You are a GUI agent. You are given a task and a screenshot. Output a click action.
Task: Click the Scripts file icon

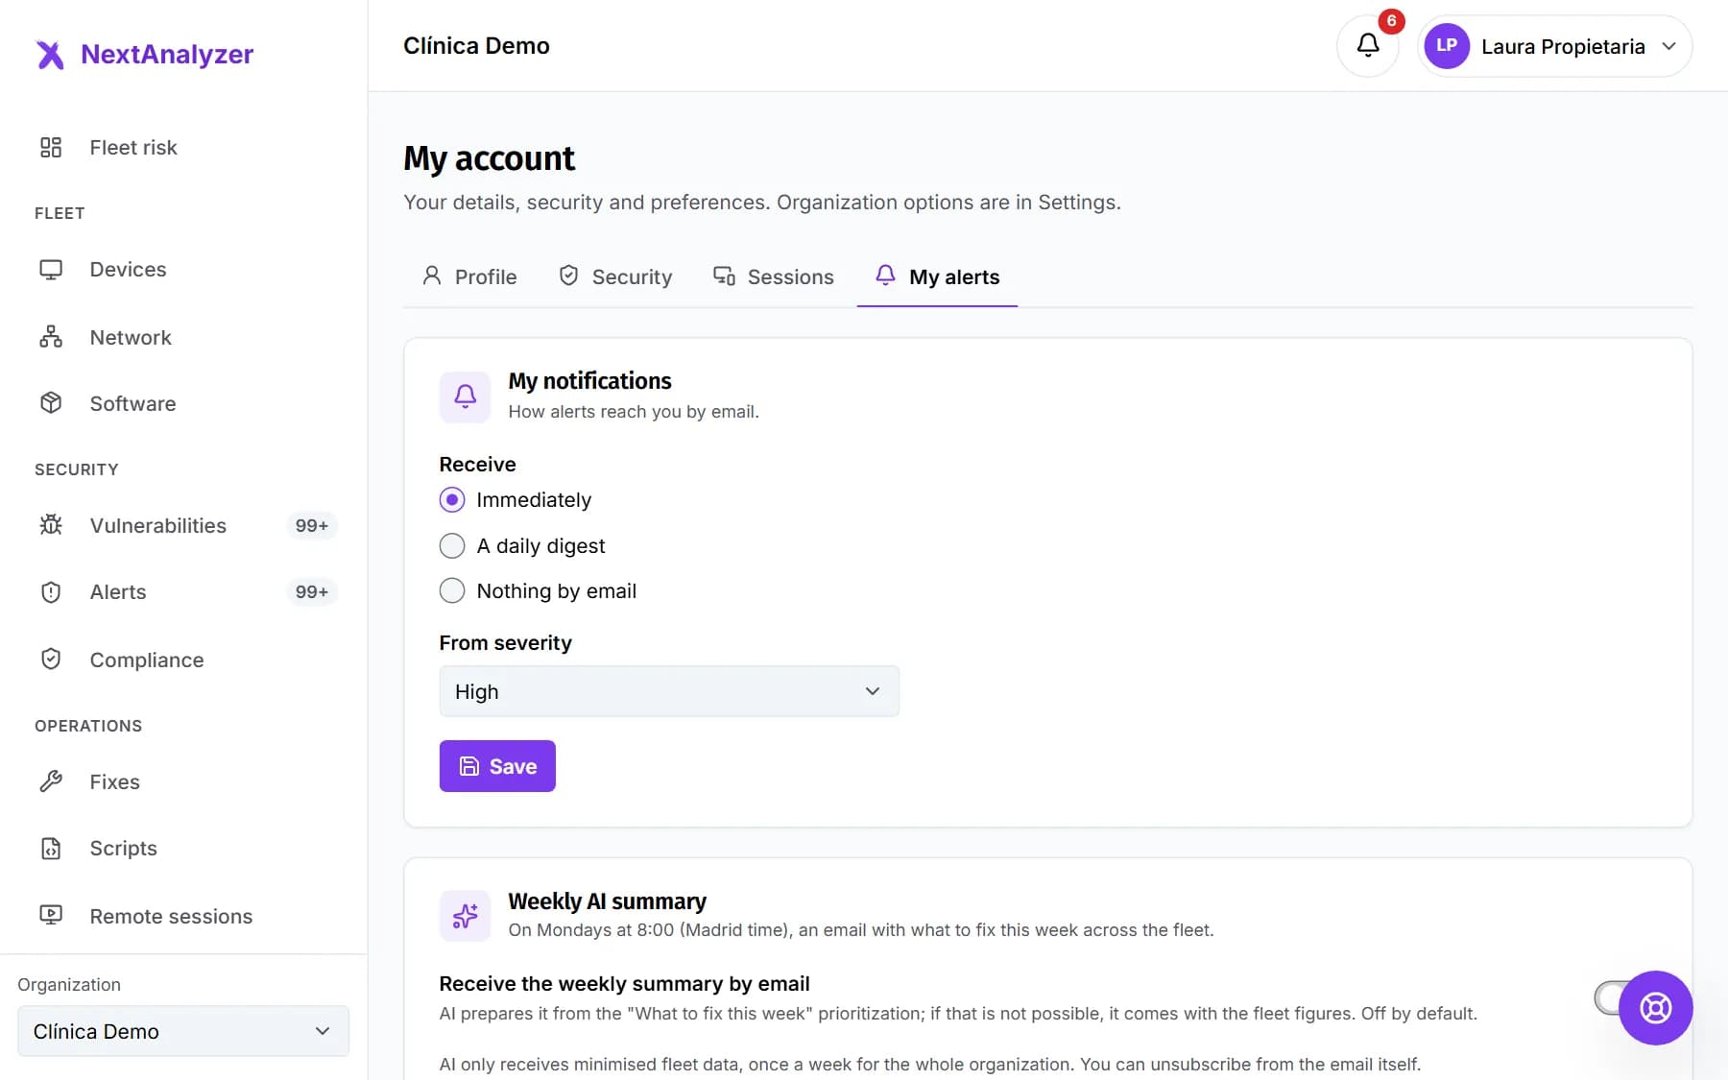point(51,849)
